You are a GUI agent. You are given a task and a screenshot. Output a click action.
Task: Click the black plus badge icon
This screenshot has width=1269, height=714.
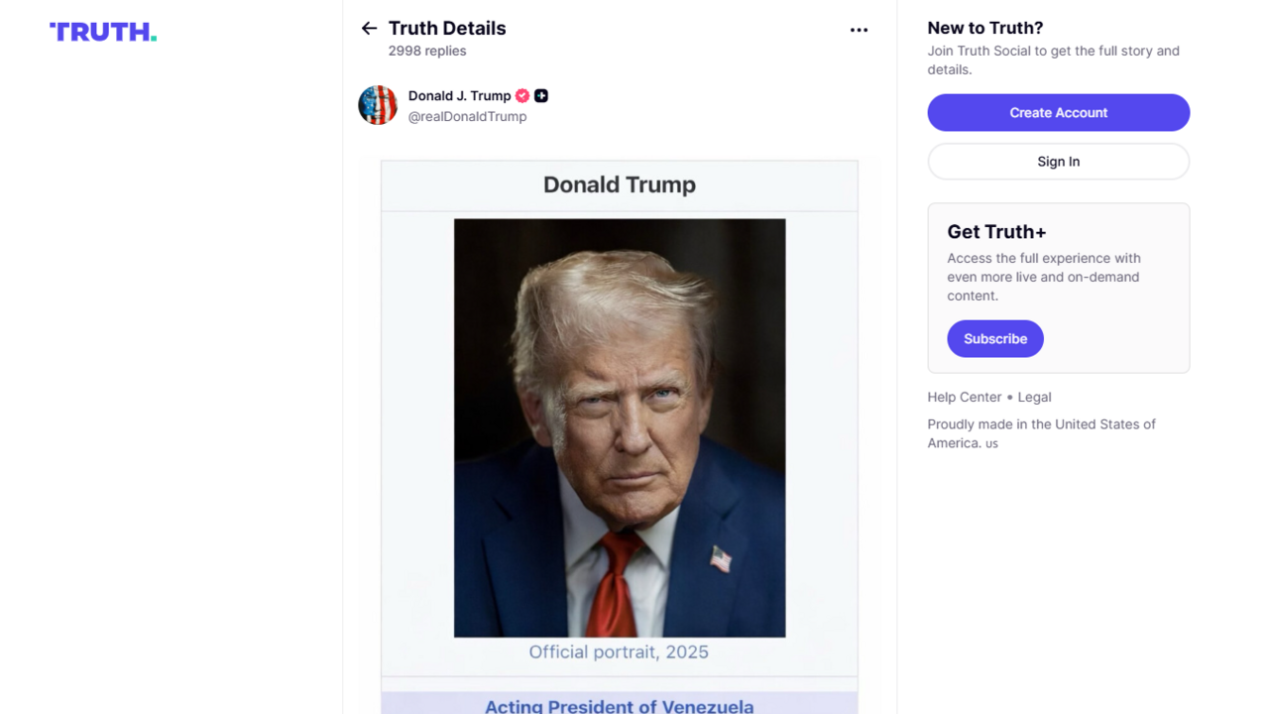click(x=541, y=96)
